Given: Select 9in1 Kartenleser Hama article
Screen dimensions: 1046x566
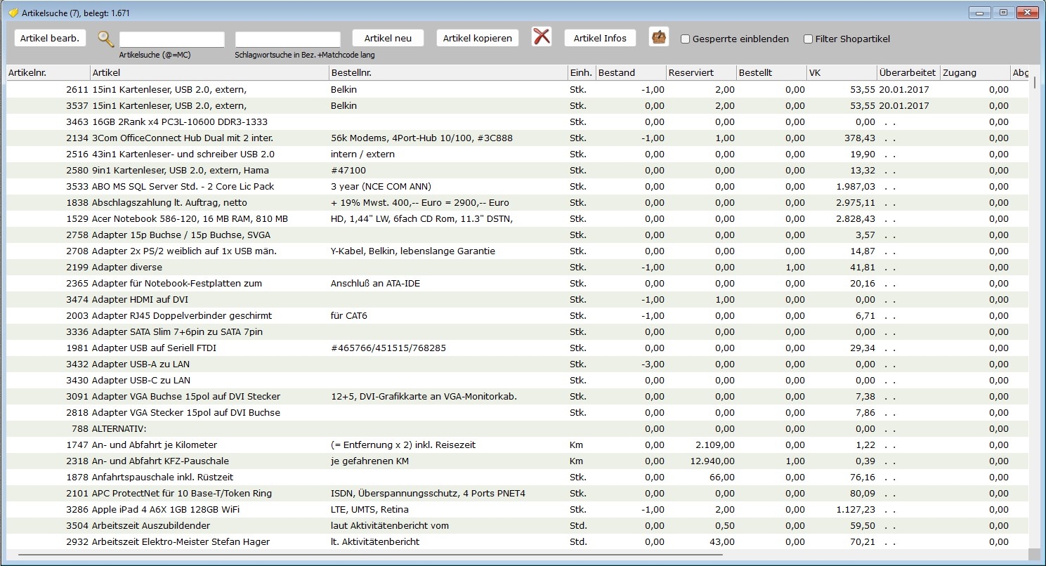Looking at the screenshot, I should (x=518, y=170).
